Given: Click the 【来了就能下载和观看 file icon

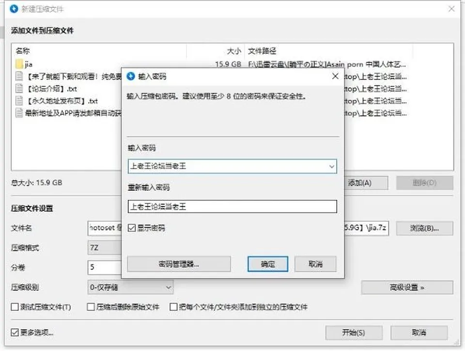Looking at the screenshot, I should pos(19,76).
